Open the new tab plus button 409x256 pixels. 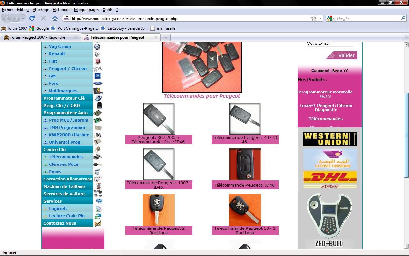tap(166, 37)
